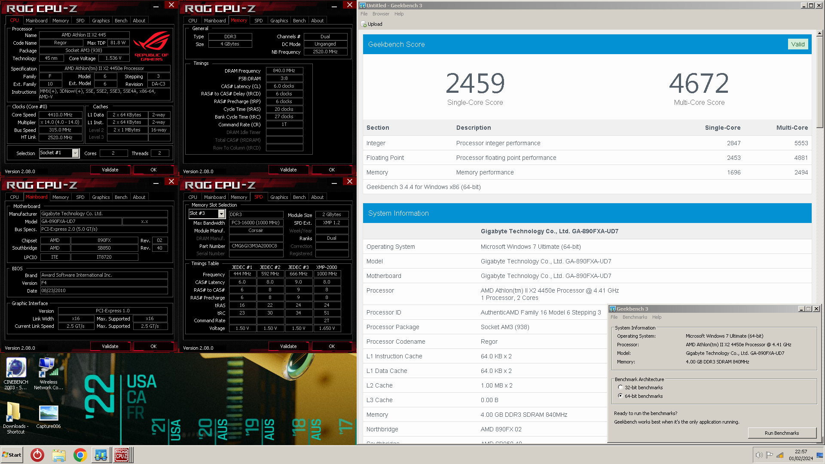Click the network signal tray icon
Viewport: 825px width, 464px height.
(780, 455)
